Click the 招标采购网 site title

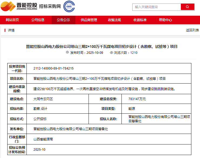[50, 6]
